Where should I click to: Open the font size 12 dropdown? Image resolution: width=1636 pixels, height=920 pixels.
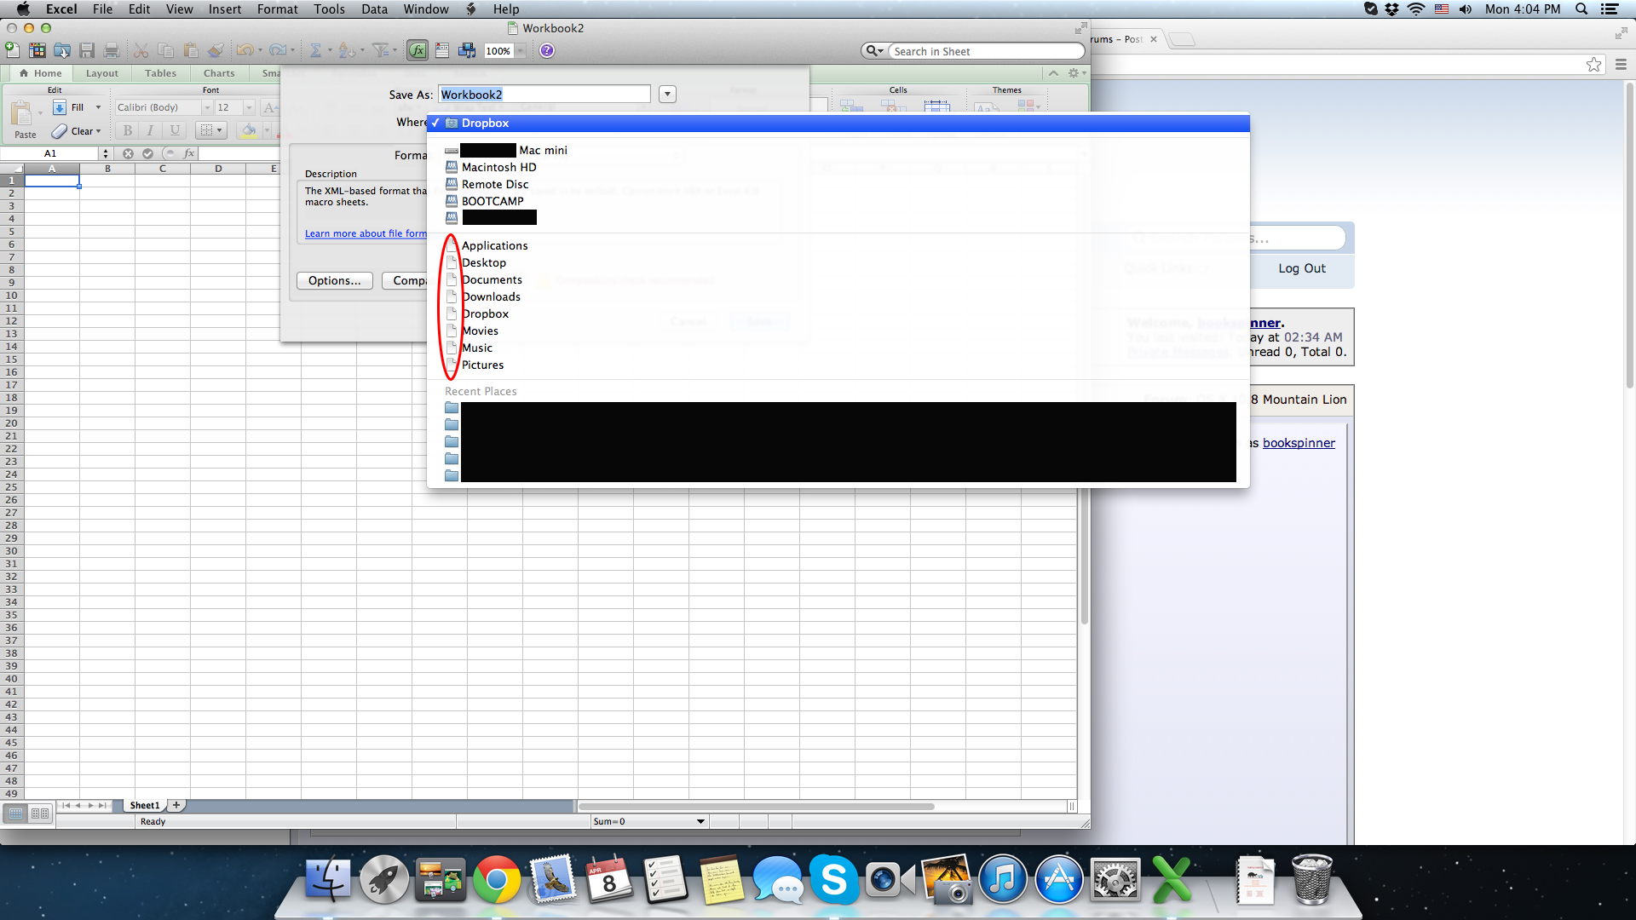[x=249, y=107]
